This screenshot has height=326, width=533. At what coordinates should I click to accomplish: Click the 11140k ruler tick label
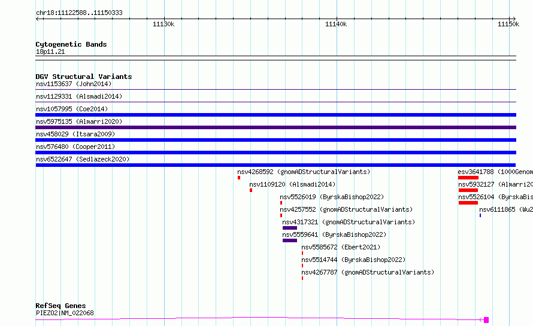click(x=336, y=24)
